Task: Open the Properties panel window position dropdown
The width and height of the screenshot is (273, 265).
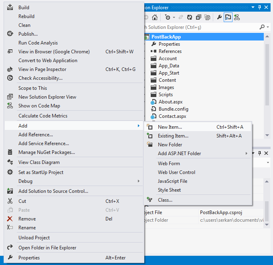Action: tap(253, 153)
